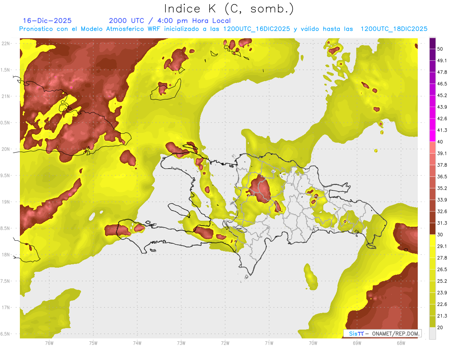
Task: Click colorbar label "47.8"
Action: tap(442, 72)
